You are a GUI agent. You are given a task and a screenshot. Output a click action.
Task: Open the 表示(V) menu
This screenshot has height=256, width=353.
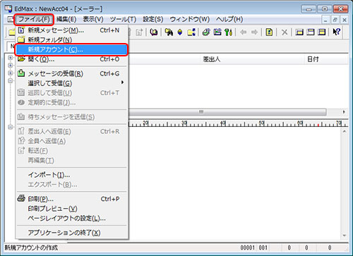point(93,19)
